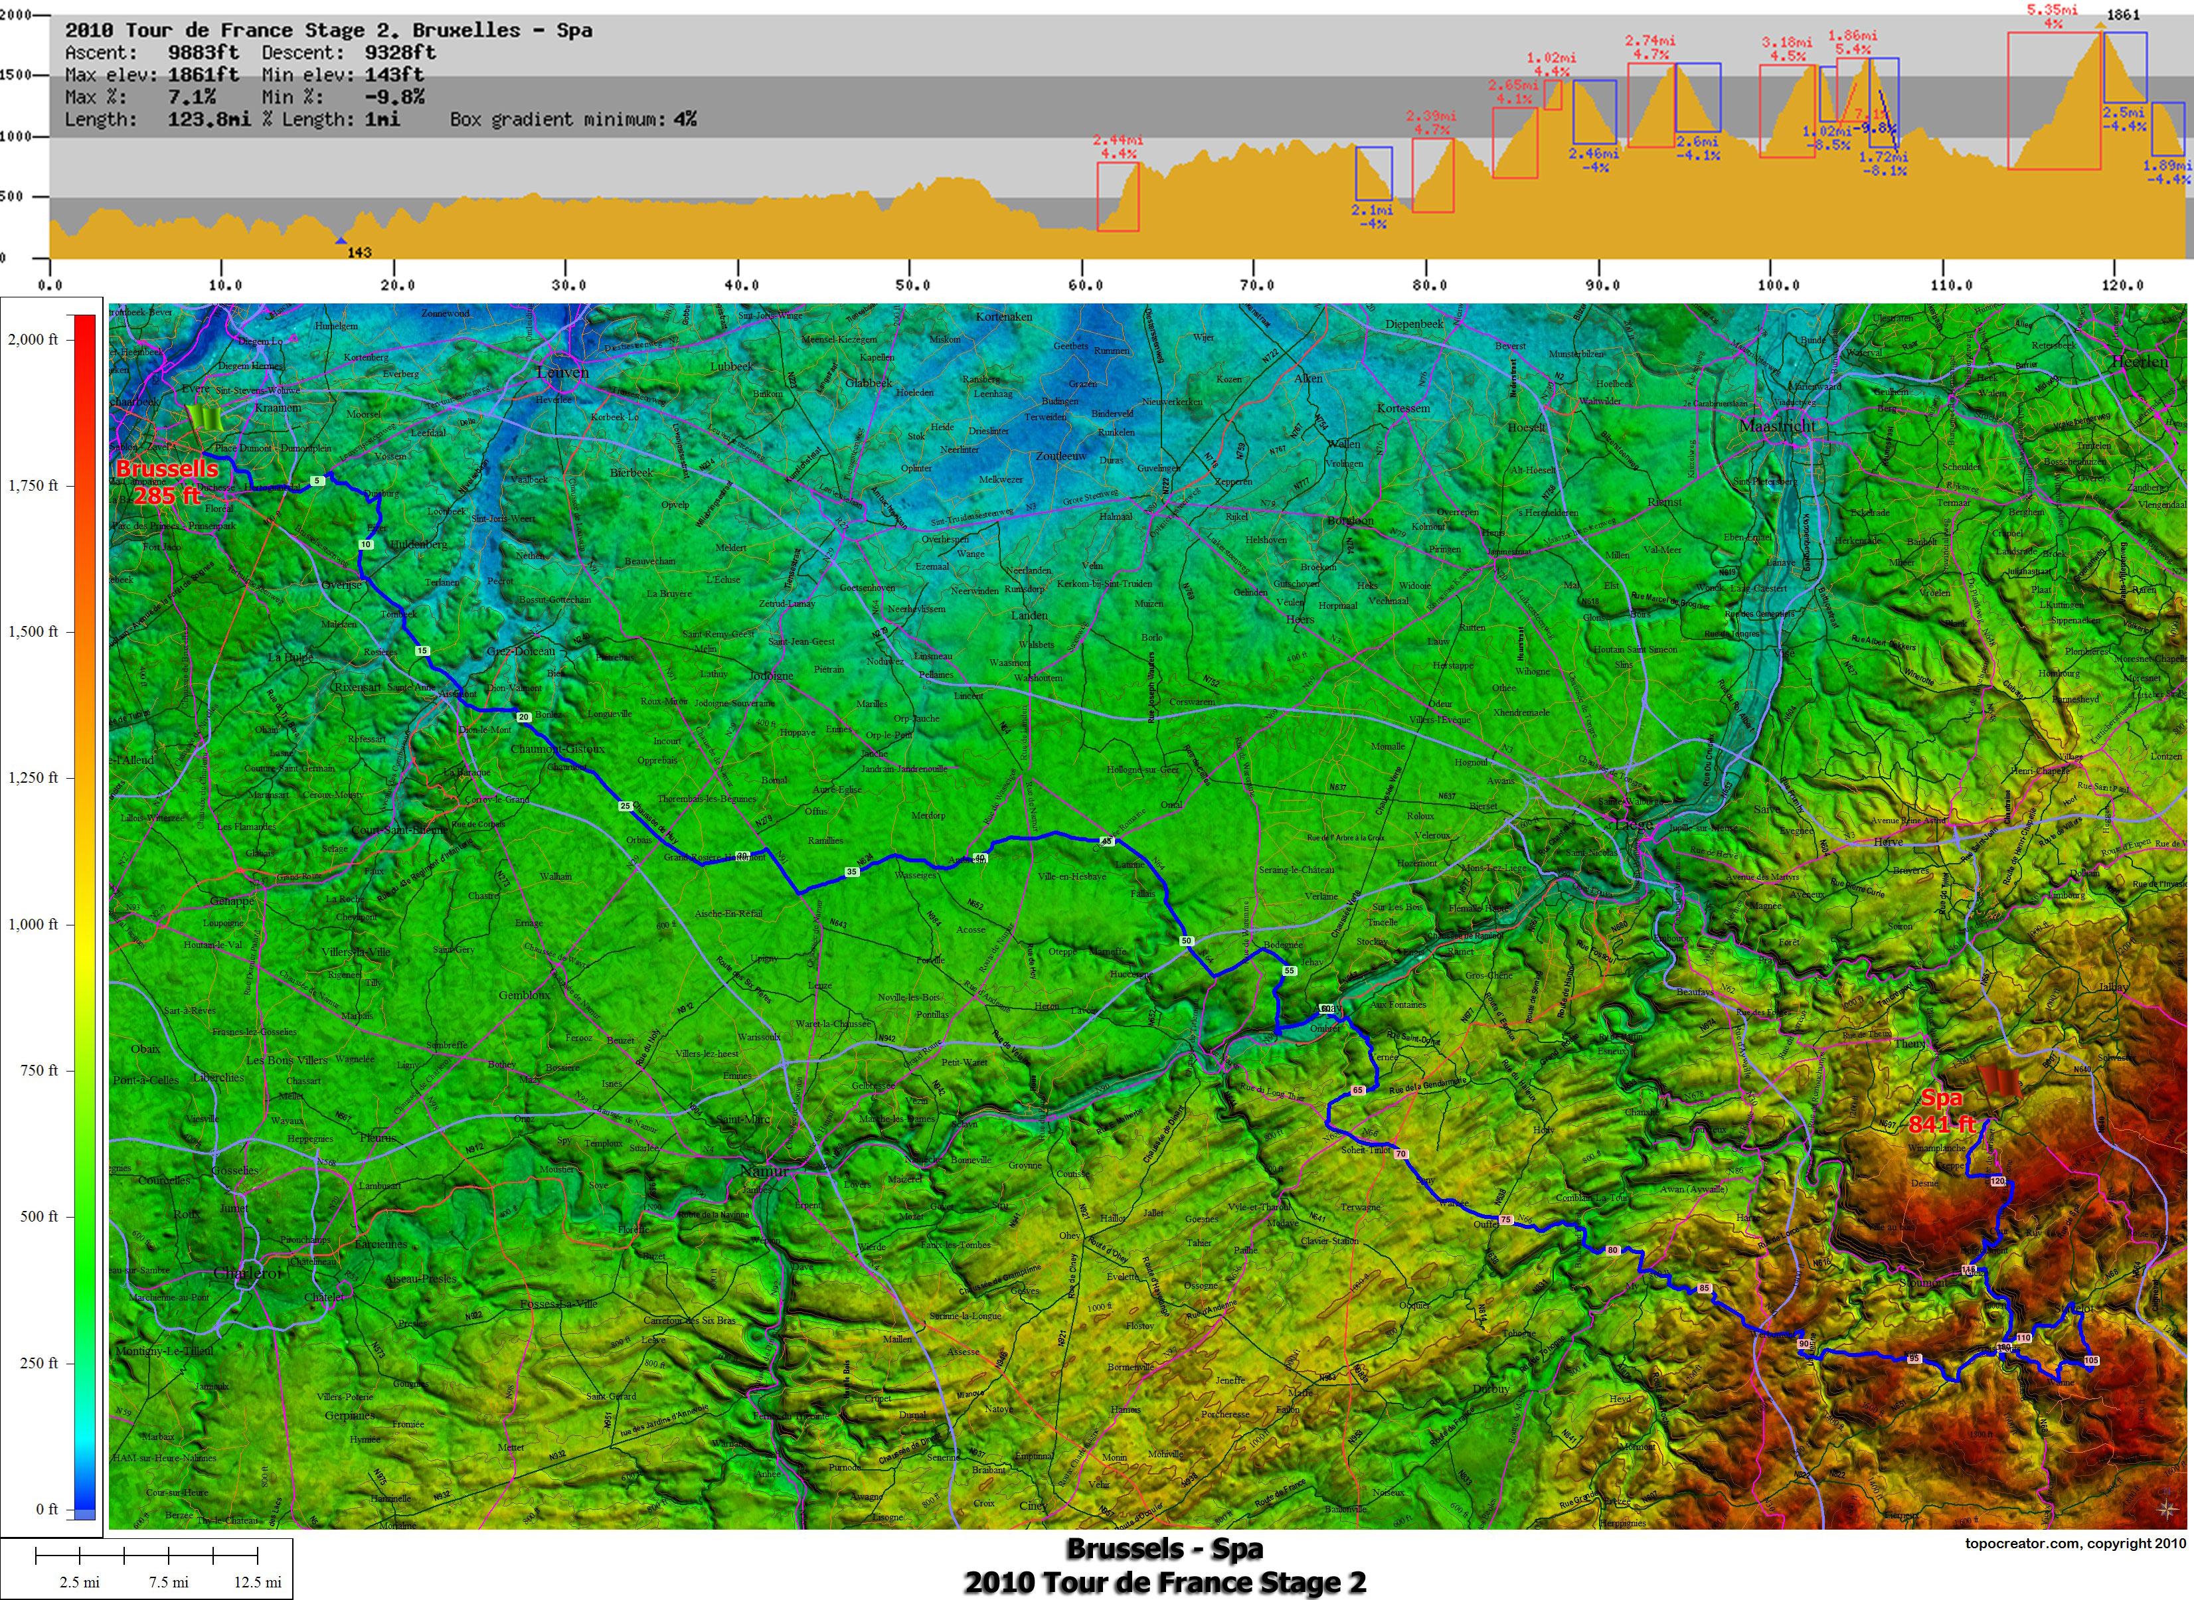Click the '100.0' tick on the distance axis
The width and height of the screenshot is (2194, 1600).
point(1778,285)
